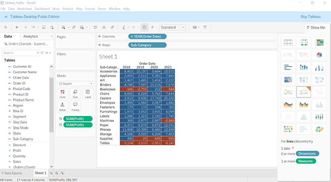Select the treemap chart in Show Me
This screenshot has width=331, height=182.
(288, 80)
